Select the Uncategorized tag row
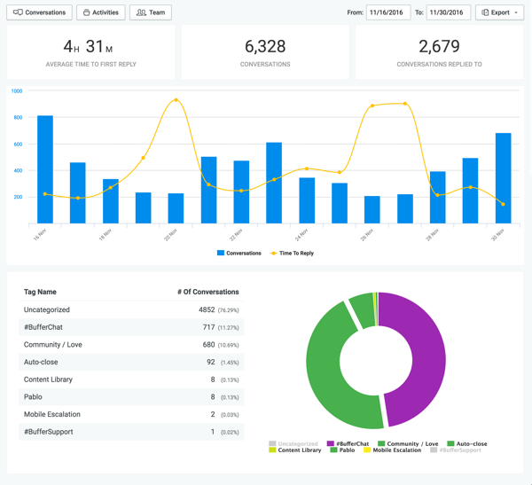Viewport: 532px width, 485px height. (131, 309)
